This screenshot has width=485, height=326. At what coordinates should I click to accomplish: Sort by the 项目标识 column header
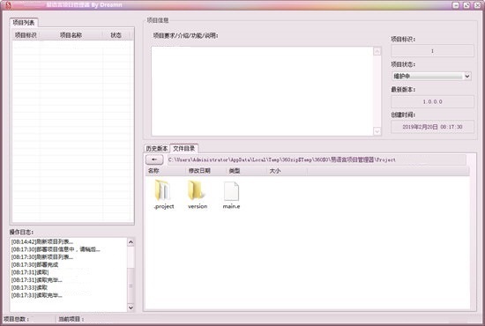pos(26,35)
